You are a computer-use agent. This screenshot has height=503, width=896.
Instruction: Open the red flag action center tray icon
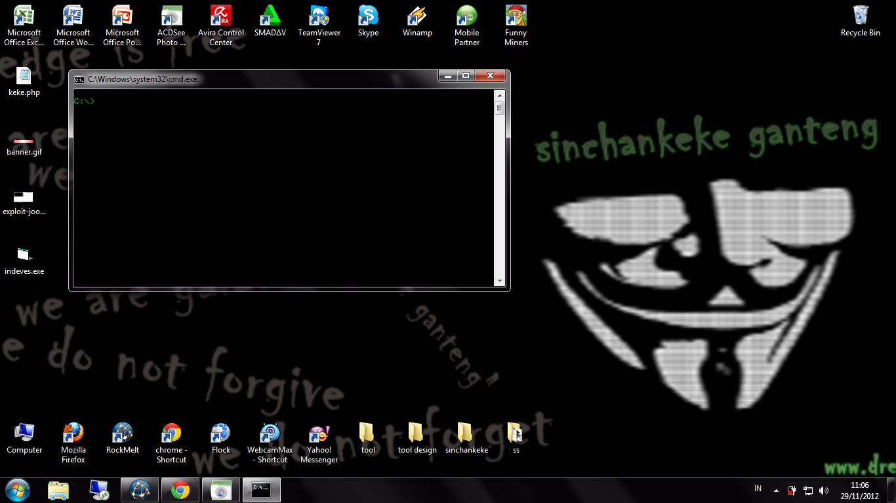click(792, 490)
